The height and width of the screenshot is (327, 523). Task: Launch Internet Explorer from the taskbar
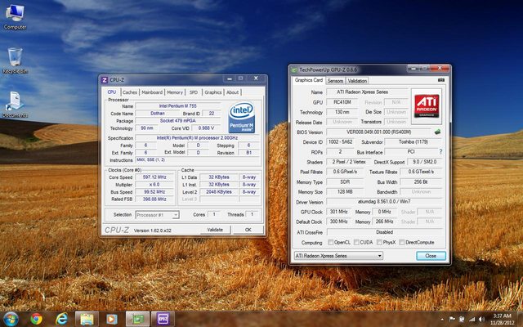61,319
